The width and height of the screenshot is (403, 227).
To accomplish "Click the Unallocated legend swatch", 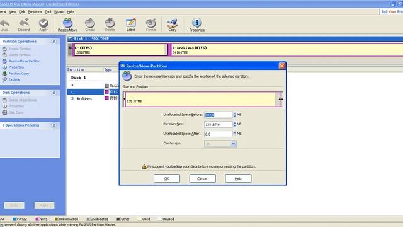I will pyautogui.click(x=88, y=219).
